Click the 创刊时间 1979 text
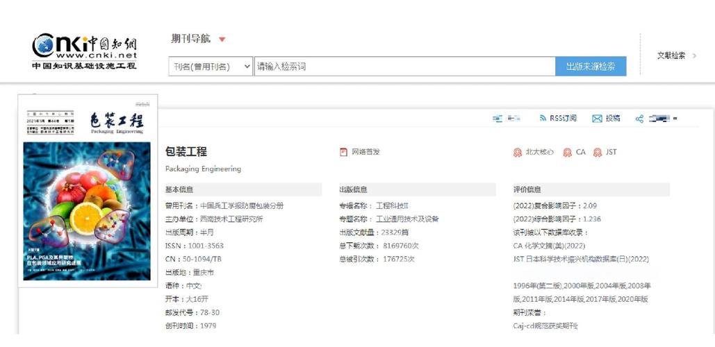715x347 pixels. point(190,326)
